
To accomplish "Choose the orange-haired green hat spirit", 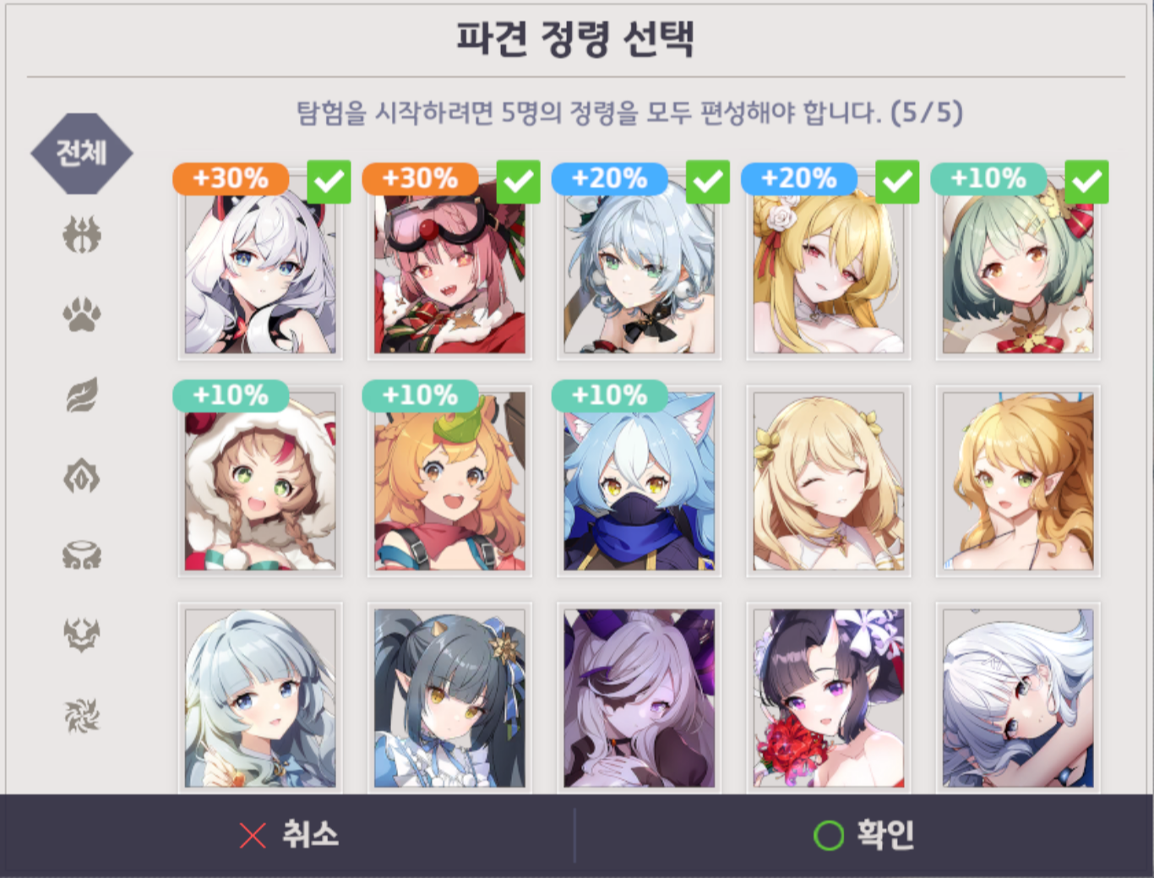I will pyautogui.click(x=449, y=481).
